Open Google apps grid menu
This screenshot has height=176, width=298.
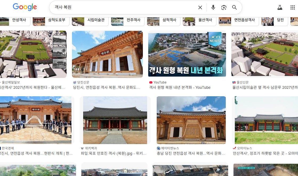(293, 7)
